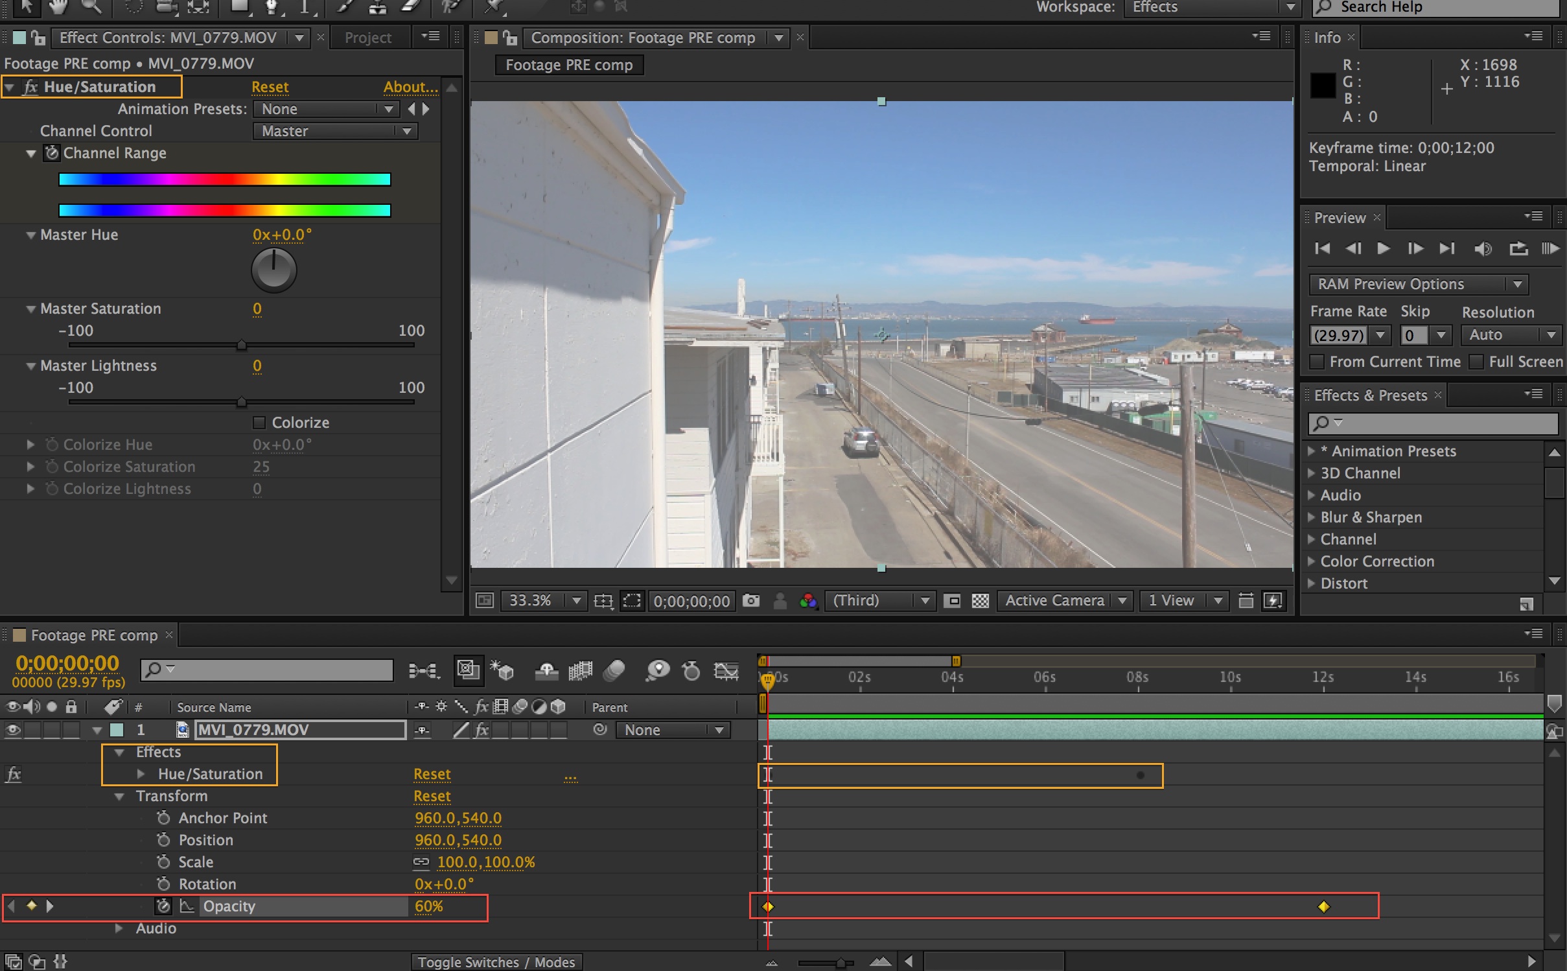Click Toggle Switches / Modes button
This screenshot has width=1567, height=971.
tap(496, 962)
